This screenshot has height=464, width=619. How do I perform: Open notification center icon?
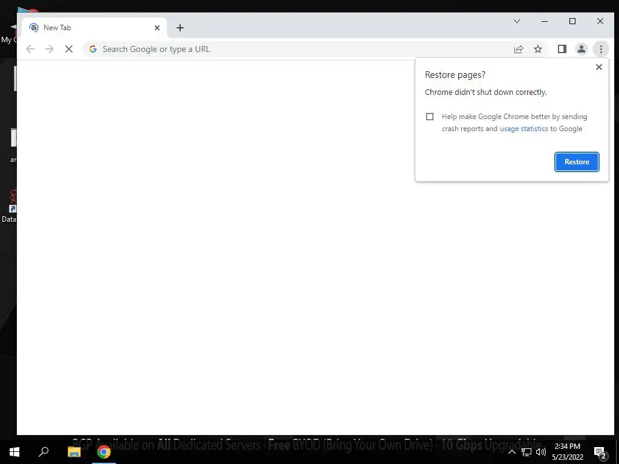pos(600,452)
